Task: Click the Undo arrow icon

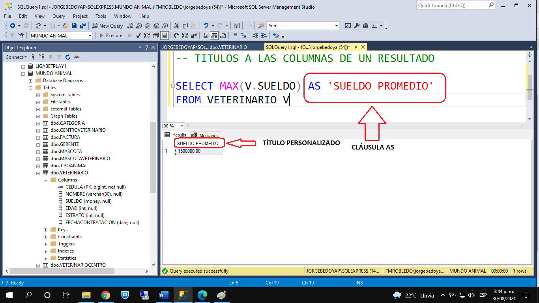Action: click(206, 26)
